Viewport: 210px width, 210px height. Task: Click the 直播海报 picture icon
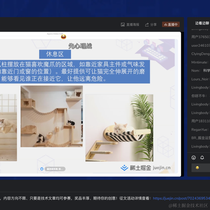point(122,24)
